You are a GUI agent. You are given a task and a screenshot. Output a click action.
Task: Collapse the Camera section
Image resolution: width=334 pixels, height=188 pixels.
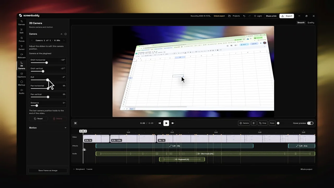pyautogui.click(x=62, y=34)
